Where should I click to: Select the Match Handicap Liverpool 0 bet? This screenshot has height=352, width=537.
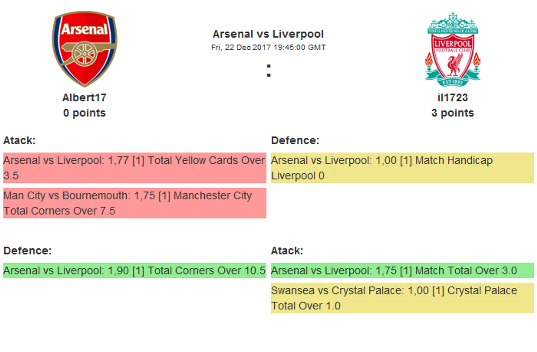[x=402, y=168]
